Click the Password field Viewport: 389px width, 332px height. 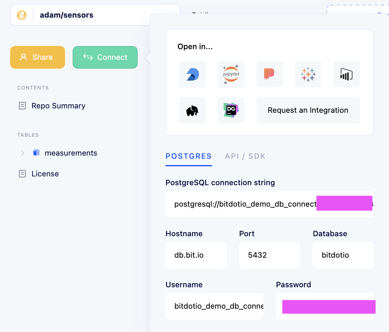(325, 306)
